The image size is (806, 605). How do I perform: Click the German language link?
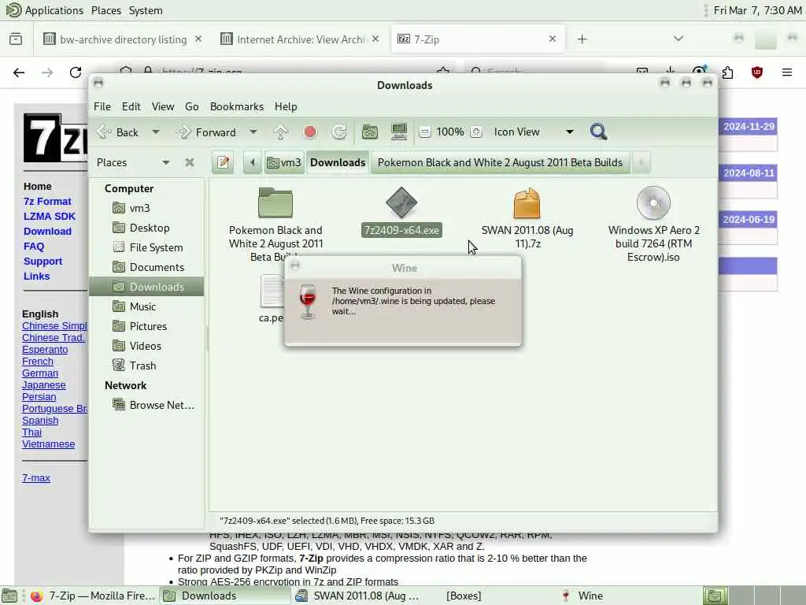click(40, 373)
